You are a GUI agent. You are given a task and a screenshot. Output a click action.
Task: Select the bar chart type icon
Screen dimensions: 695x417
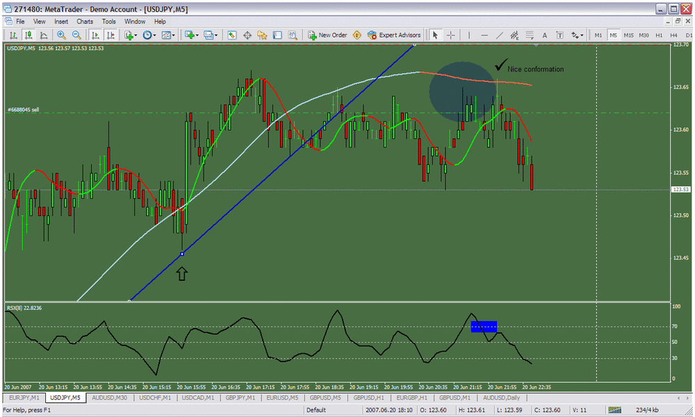[13, 35]
